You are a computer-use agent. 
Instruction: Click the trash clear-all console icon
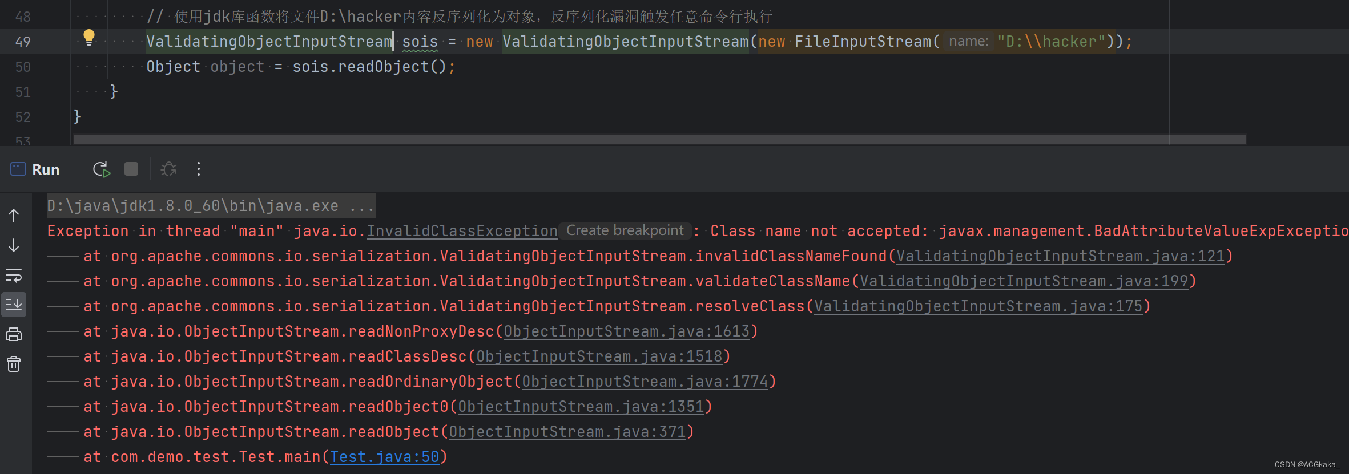point(14,363)
